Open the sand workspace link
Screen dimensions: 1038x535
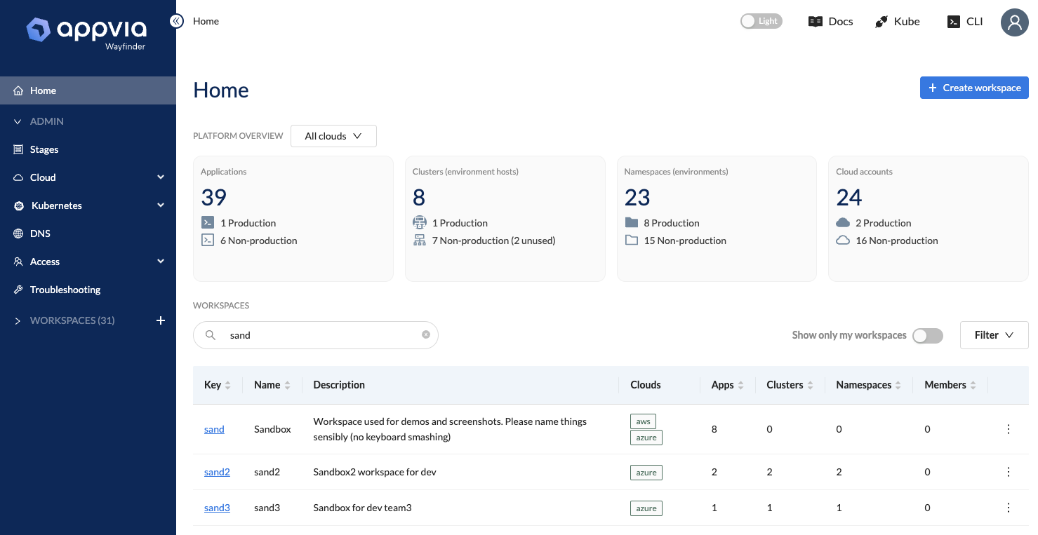(x=214, y=429)
